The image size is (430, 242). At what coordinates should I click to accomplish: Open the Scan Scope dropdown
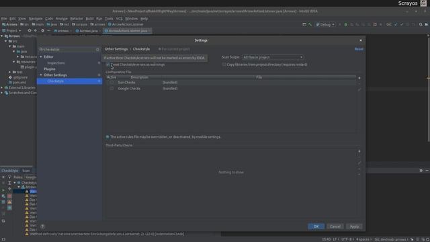[273, 57]
